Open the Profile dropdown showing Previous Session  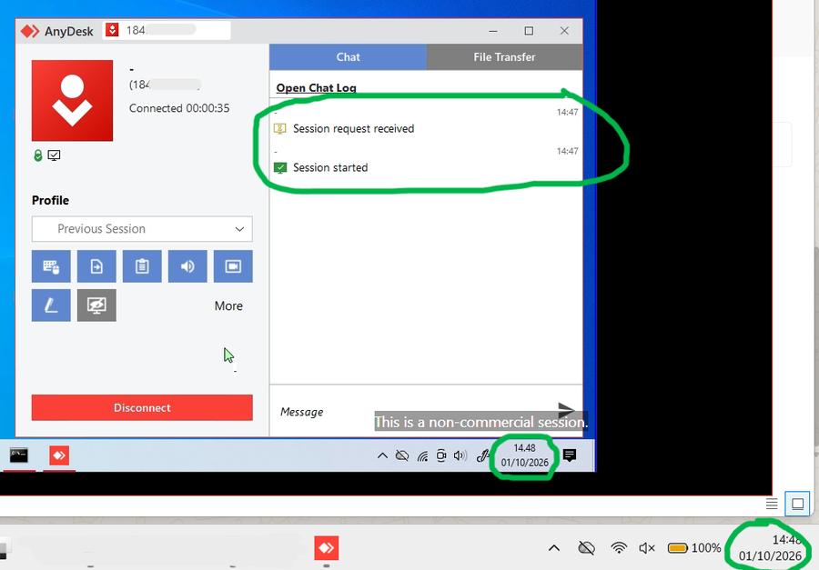pos(142,228)
